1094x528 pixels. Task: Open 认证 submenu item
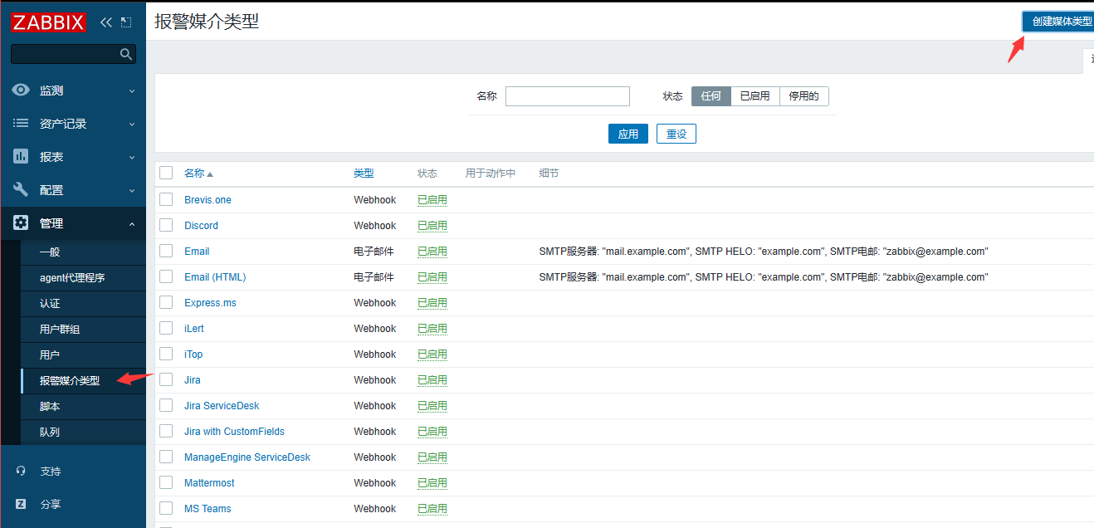pos(83,303)
